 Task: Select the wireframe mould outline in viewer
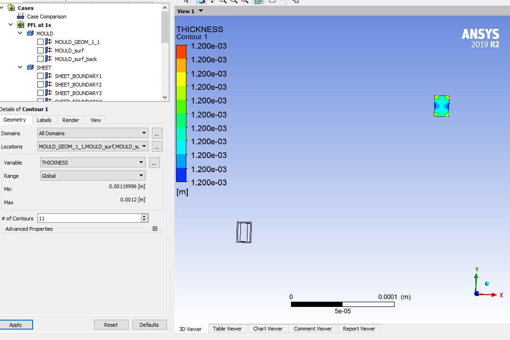point(244,232)
